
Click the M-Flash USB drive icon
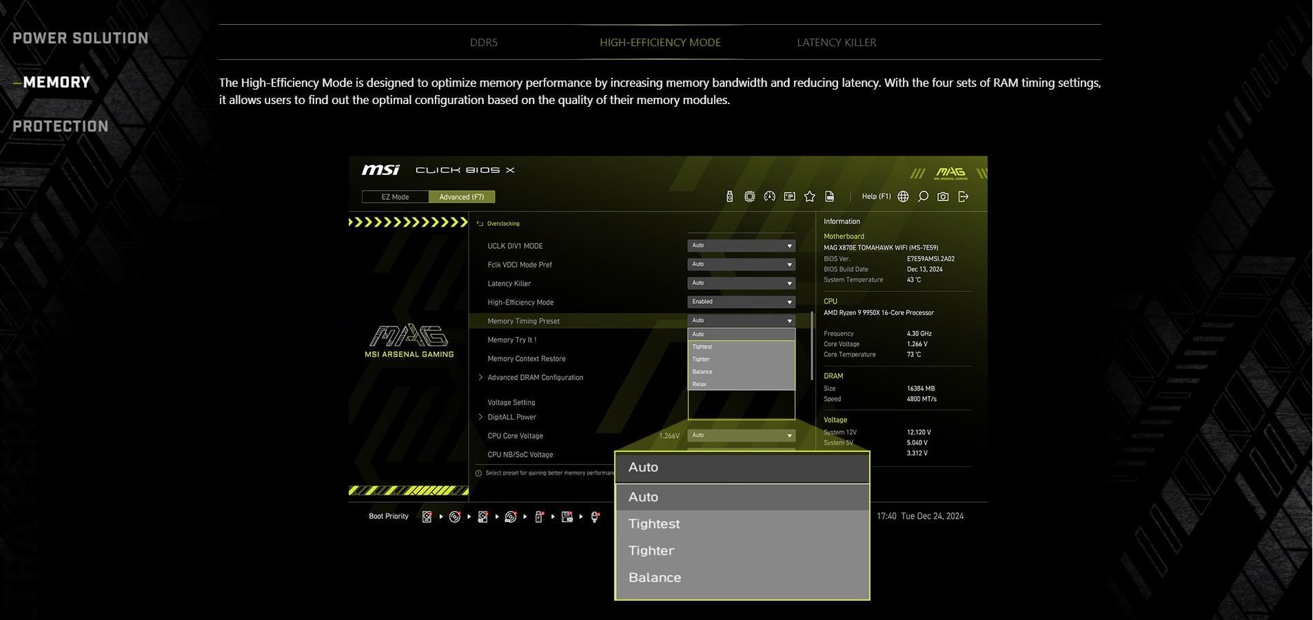click(729, 197)
